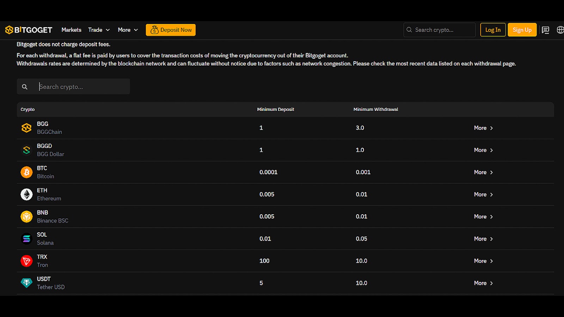Click the BGG coin icon

tap(26, 128)
